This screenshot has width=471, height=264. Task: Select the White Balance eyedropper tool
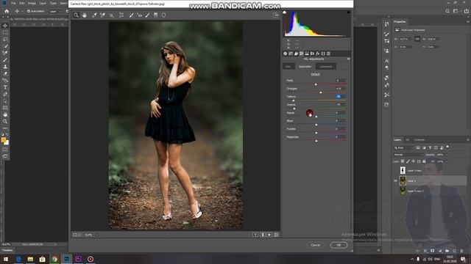pos(94,15)
